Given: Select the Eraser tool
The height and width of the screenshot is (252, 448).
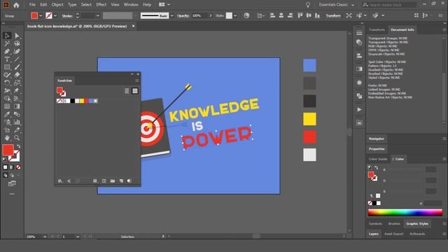Looking at the screenshot, I should coord(17,75).
